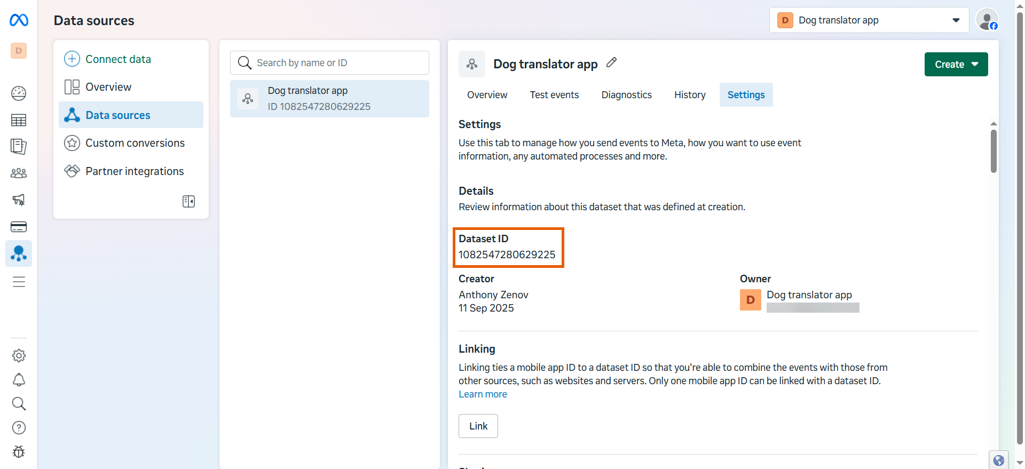Switch to the Test events tab

554,95
